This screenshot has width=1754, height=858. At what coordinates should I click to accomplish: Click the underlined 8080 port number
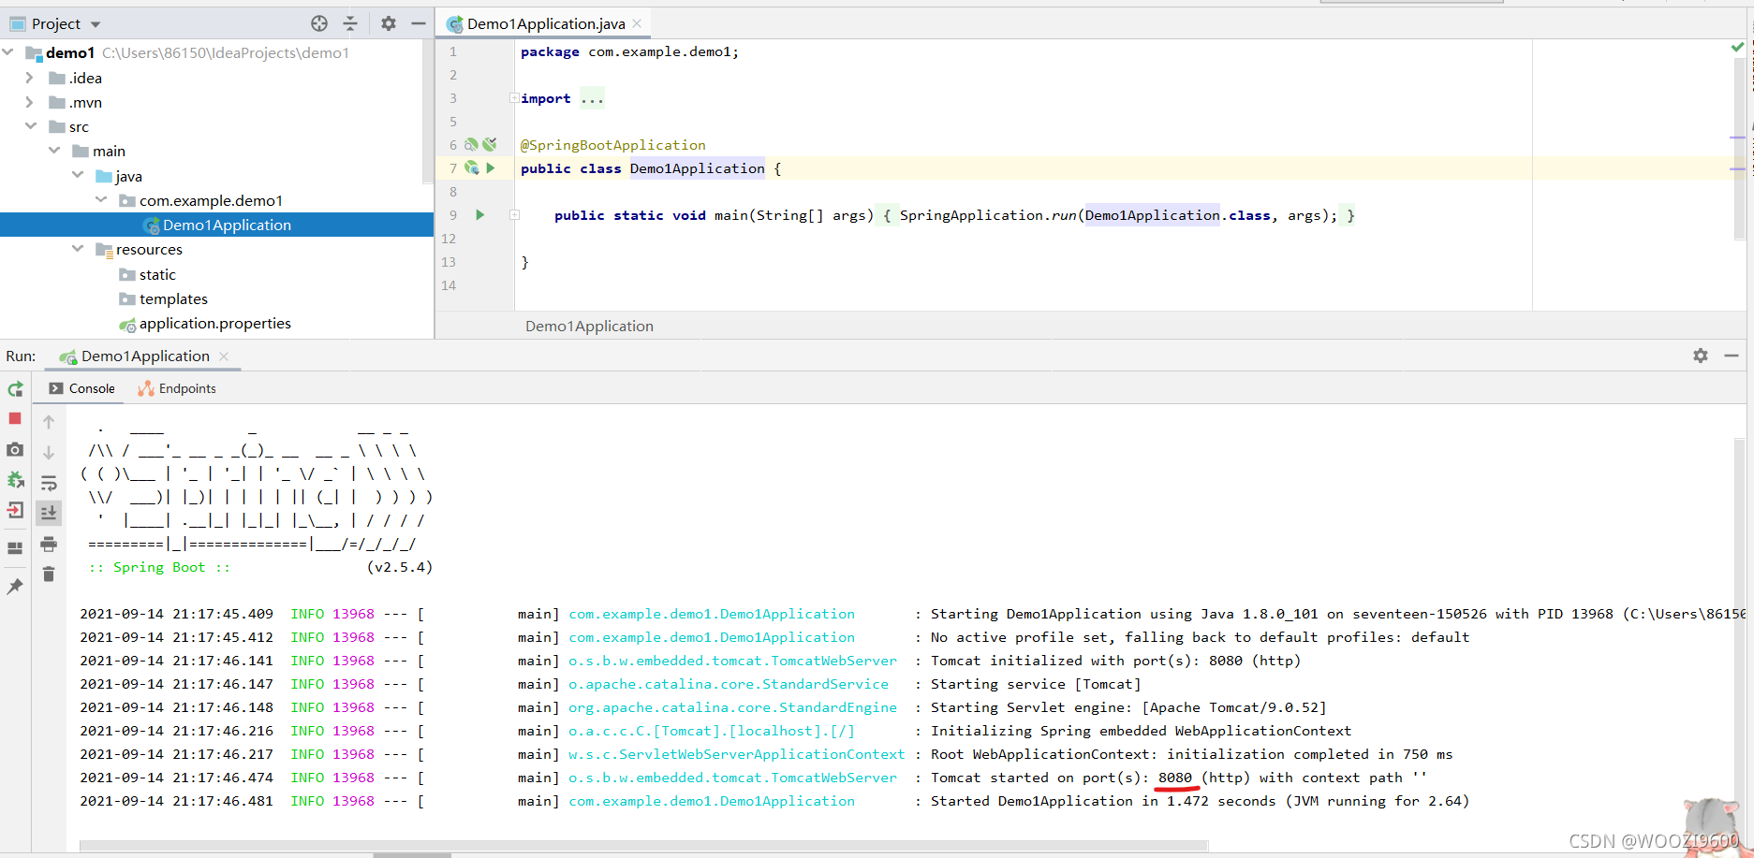[x=1175, y=778]
